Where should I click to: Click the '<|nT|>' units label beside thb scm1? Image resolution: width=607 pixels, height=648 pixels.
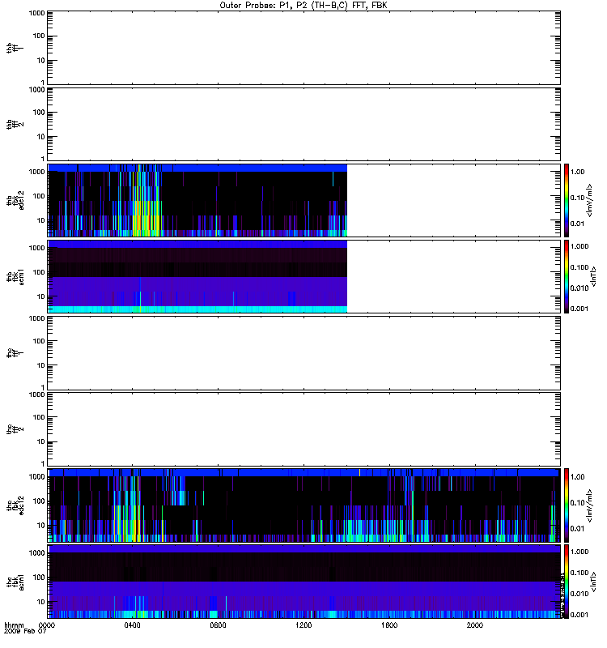coord(594,276)
